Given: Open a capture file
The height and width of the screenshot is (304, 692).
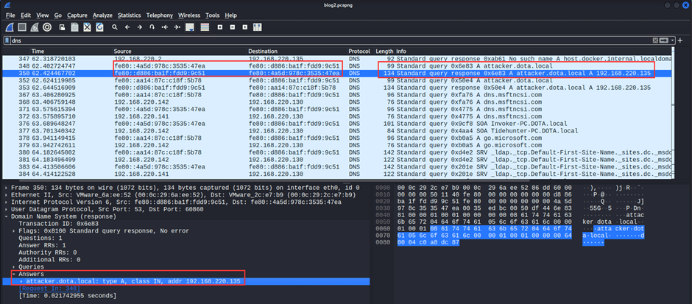Looking at the screenshot, I should (x=63, y=27).
